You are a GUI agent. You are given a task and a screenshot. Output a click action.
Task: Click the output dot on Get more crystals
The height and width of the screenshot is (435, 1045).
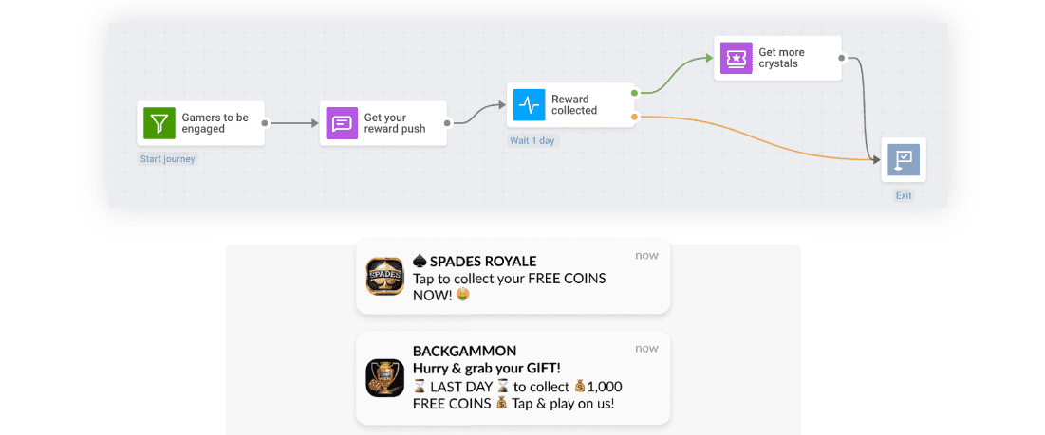[842, 58]
